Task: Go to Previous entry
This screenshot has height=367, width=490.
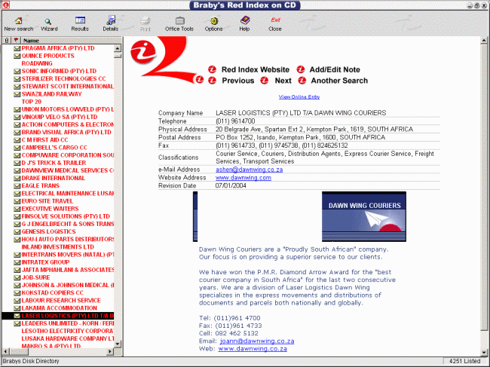Action: [238, 81]
